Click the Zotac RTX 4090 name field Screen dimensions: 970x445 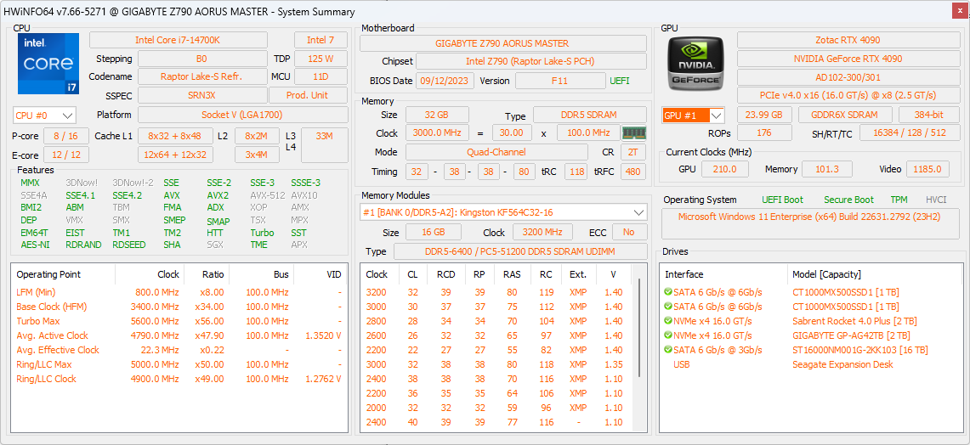(848, 40)
